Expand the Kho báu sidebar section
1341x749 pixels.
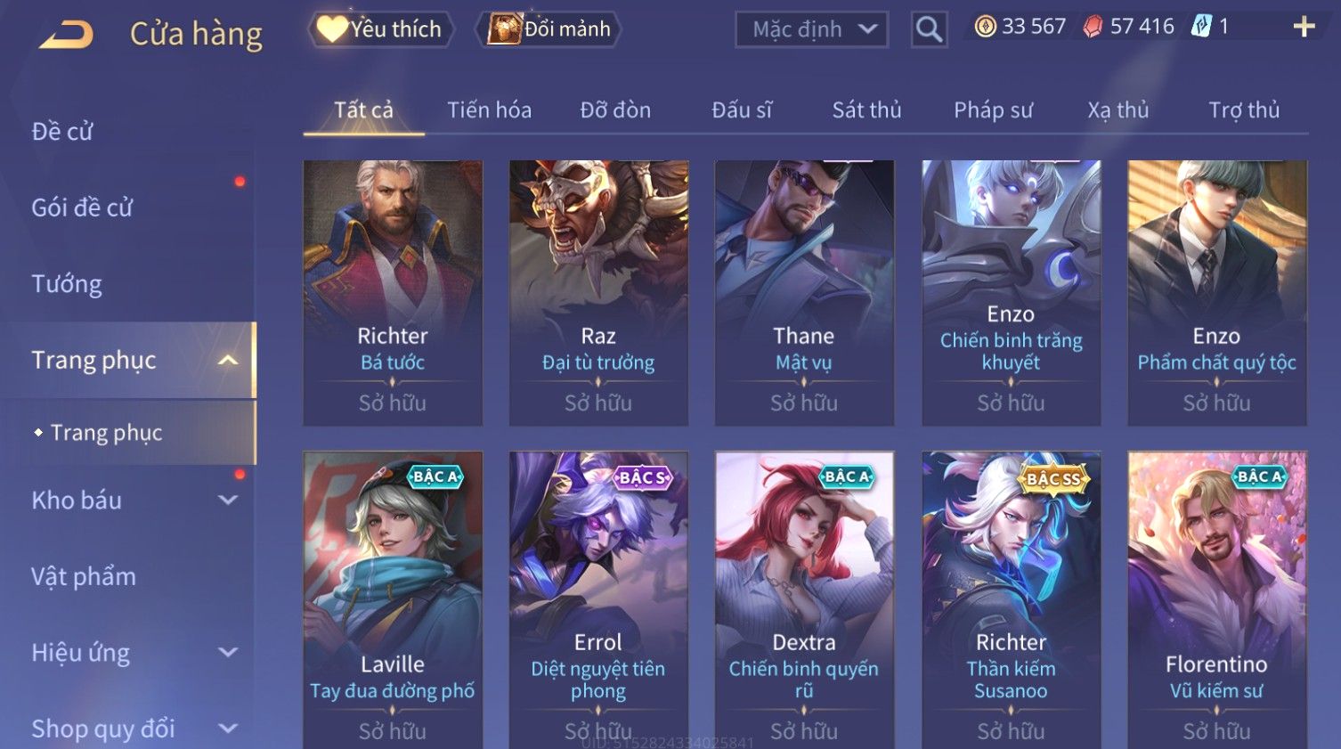pyautogui.click(x=229, y=501)
